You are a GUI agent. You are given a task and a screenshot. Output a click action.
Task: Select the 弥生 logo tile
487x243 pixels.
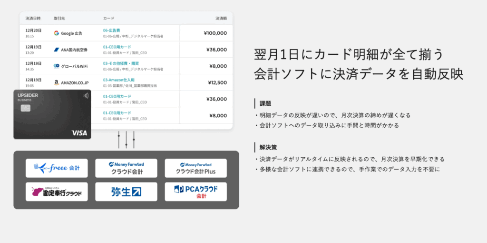pyautogui.click(x=126, y=192)
